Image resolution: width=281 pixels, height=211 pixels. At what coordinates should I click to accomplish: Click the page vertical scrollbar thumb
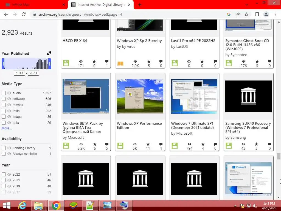click(278, 156)
